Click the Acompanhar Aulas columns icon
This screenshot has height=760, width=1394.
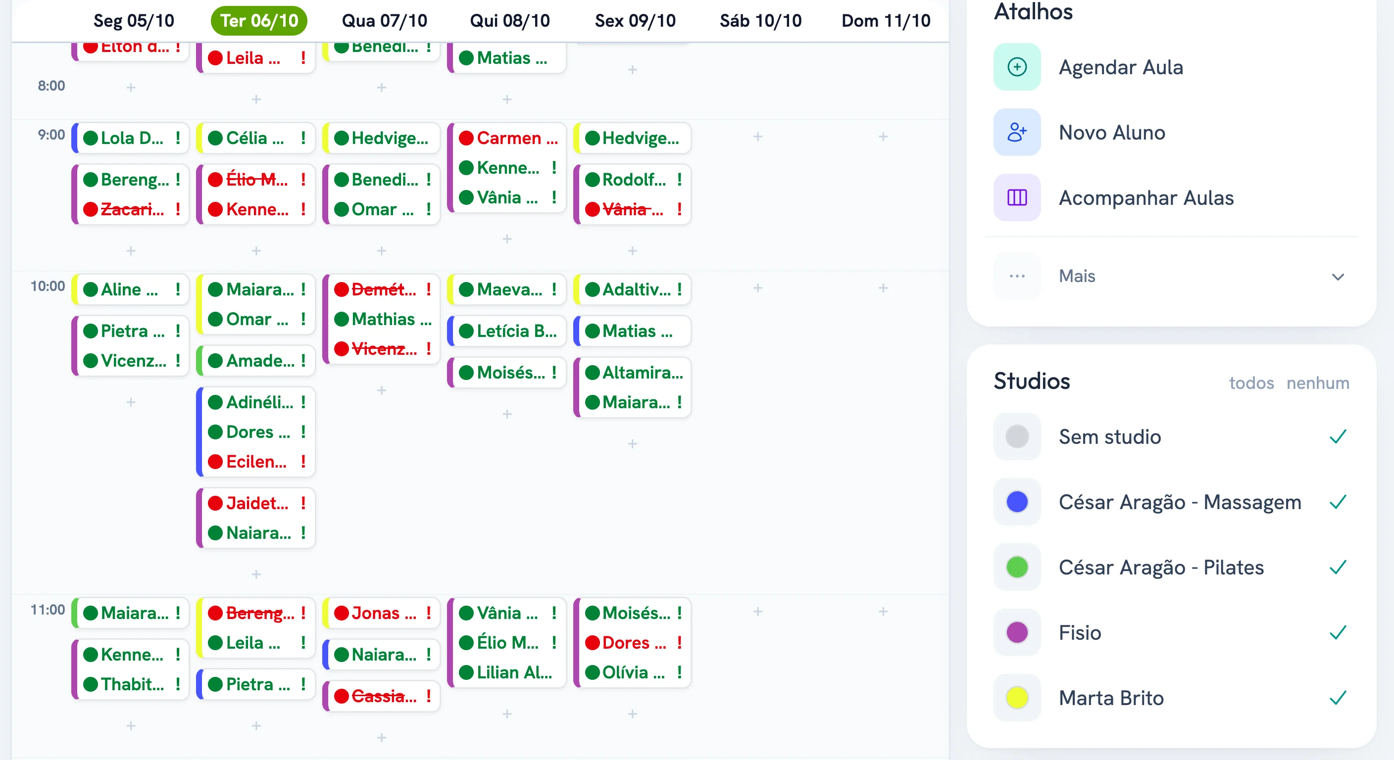point(1017,198)
